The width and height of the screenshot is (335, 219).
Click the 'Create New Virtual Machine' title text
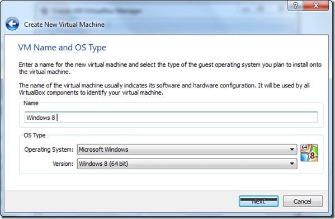[64, 25]
